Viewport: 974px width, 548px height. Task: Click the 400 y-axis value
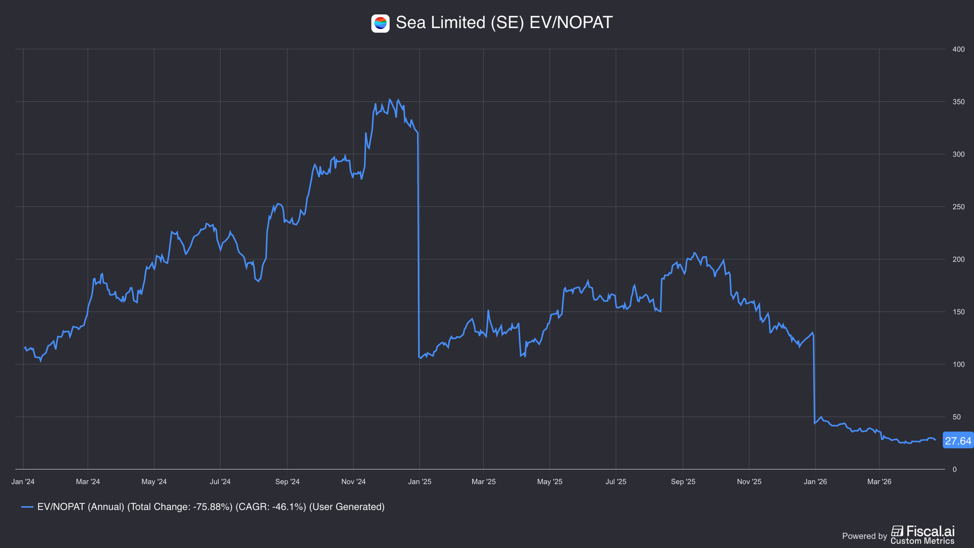click(x=958, y=49)
